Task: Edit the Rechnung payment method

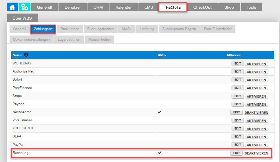Action: point(237,153)
